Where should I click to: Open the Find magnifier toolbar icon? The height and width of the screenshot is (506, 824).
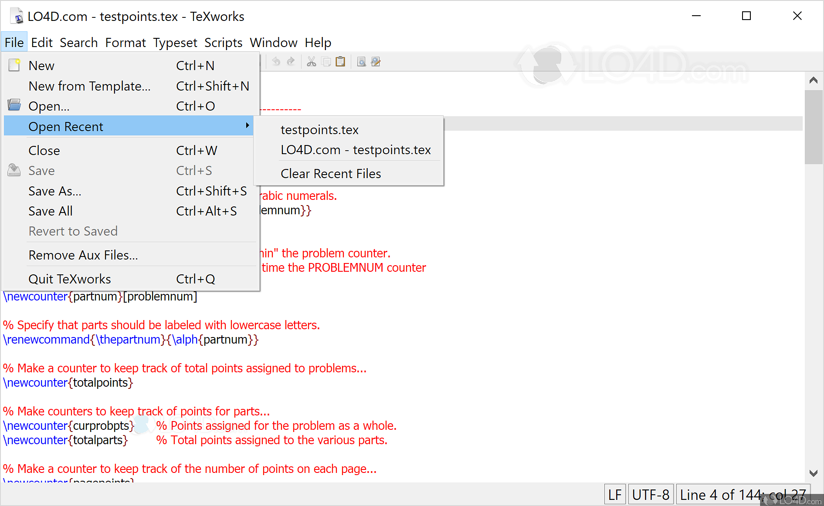[x=361, y=62]
